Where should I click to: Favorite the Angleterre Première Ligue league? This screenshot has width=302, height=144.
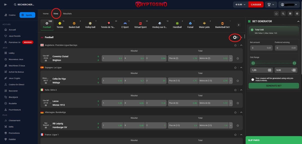pos(235,45)
